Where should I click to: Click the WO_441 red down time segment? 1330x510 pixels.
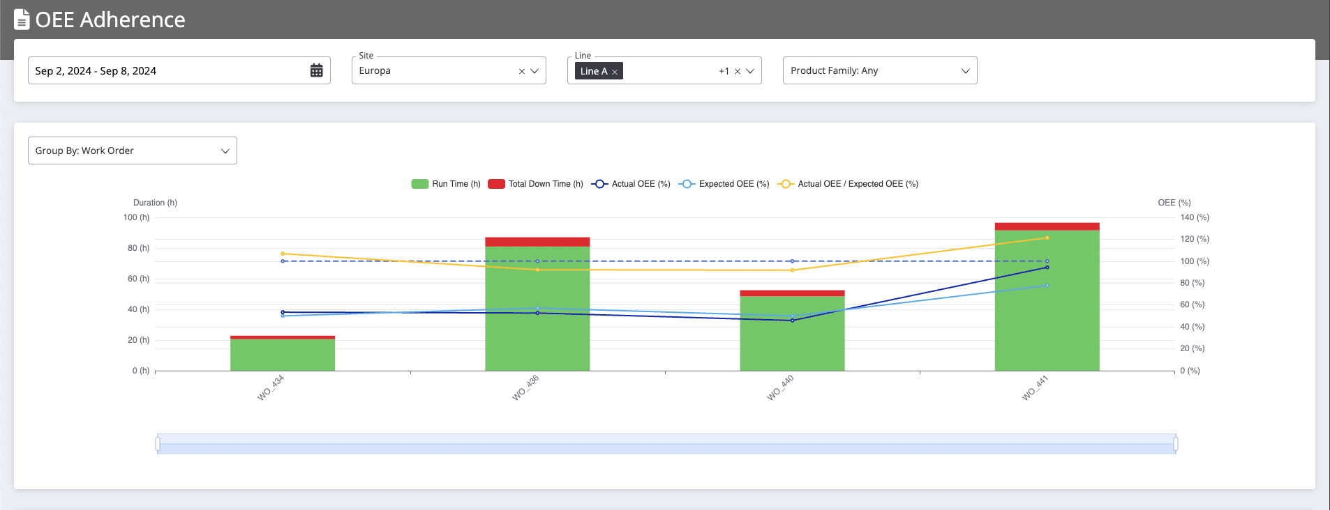1047,226
